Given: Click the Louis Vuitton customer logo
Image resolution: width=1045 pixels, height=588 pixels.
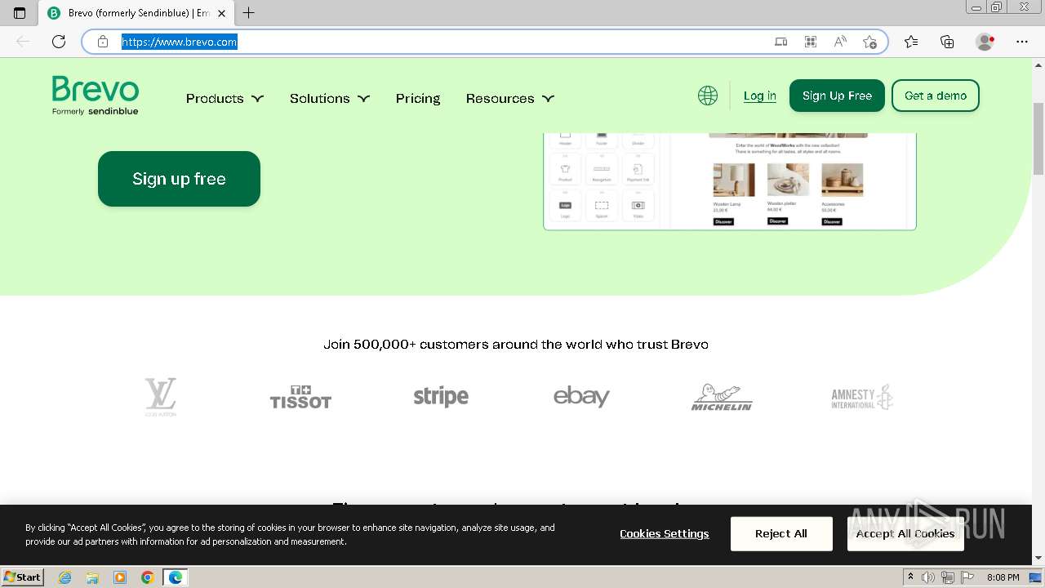Looking at the screenshot, I should [x=160, y=397].
